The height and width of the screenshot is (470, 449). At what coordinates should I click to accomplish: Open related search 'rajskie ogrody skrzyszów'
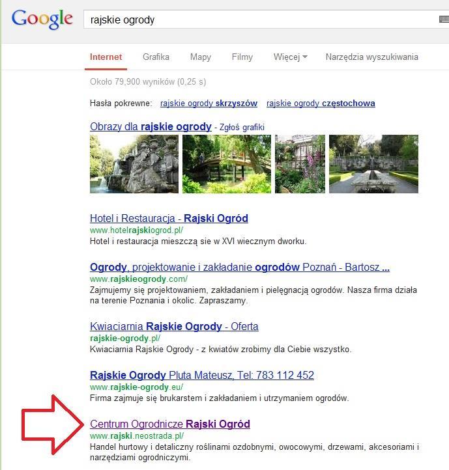[x=209, y=103]
